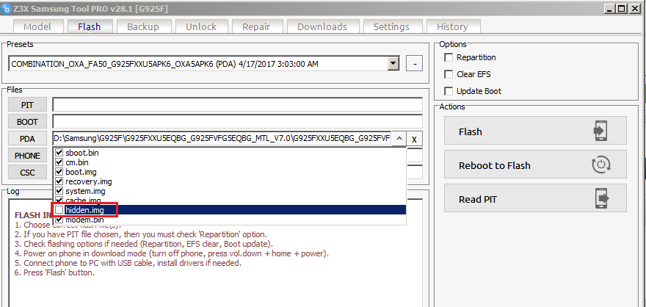Click the PIT file button
This screenshot has width=646, height=307.
coord(28,105)
